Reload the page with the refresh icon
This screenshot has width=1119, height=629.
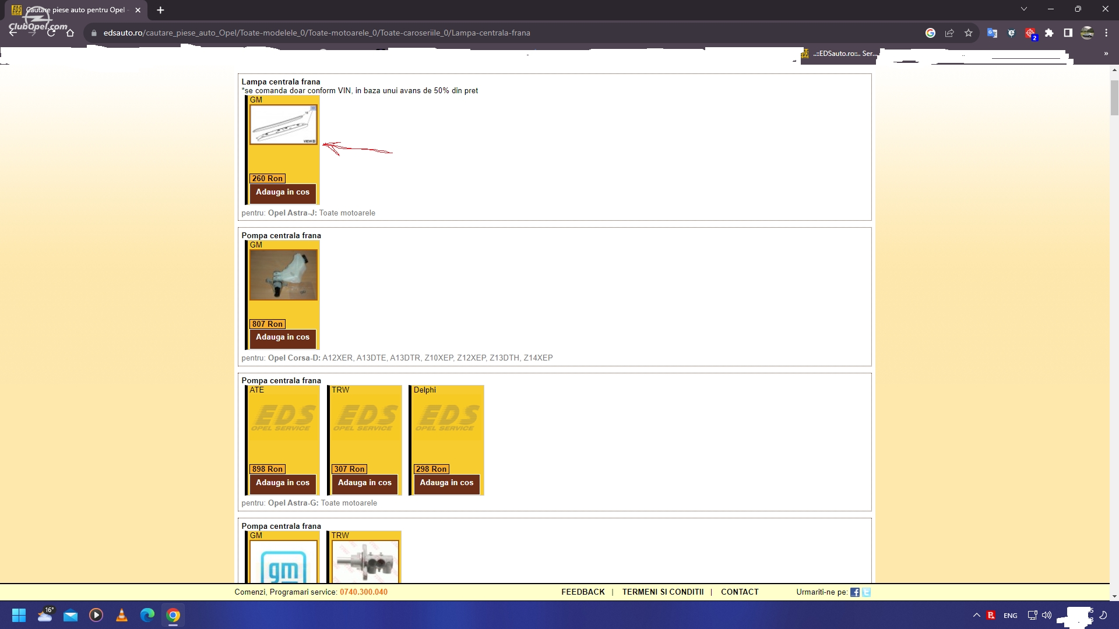[x=51, y=33]
